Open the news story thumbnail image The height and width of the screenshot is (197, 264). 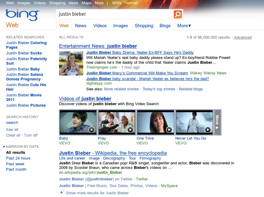[71, 63]
